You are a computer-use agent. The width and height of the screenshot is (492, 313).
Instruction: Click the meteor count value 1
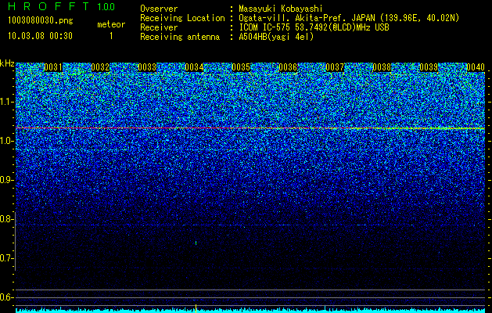[x=111, y=36]
